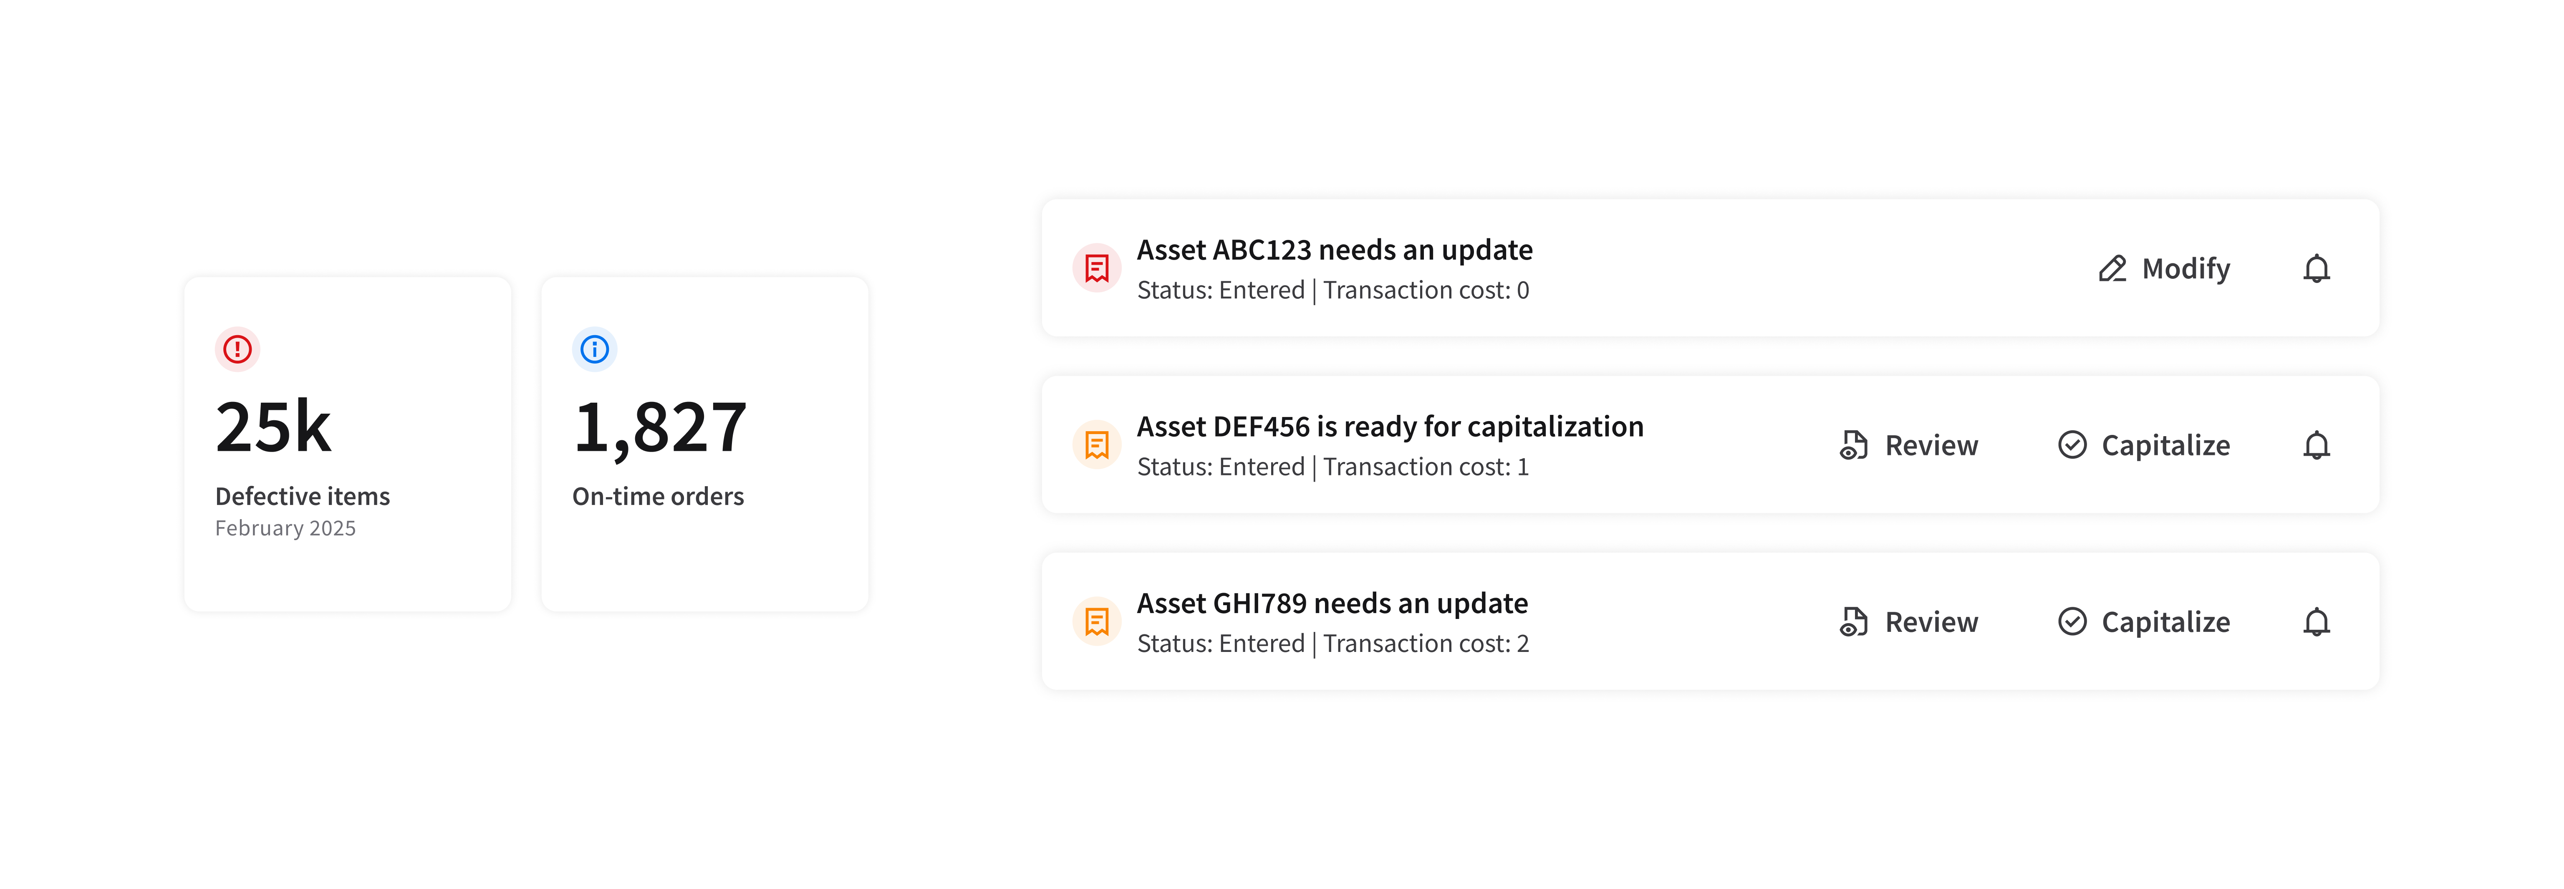Click the 'Asset ABC123 needs an update' title

tap(1334, 250)
